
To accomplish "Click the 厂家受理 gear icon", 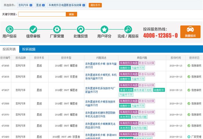I will click(x=57, y=29).
